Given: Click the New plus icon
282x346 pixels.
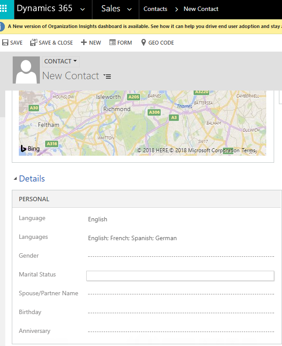Looking at the screenshot, I should point(84,42).
